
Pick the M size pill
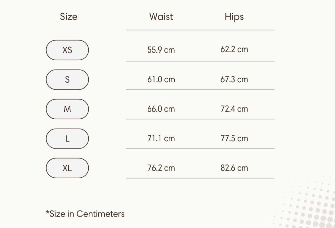pyautogui.click(x=67, y=109)
